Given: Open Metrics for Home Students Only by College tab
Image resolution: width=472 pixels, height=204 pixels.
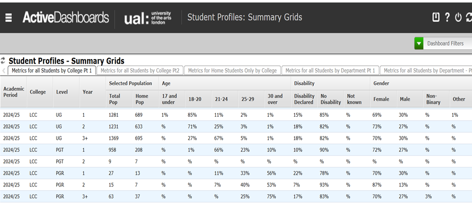Looking at the screenshot, I should [x=232, y=71].
